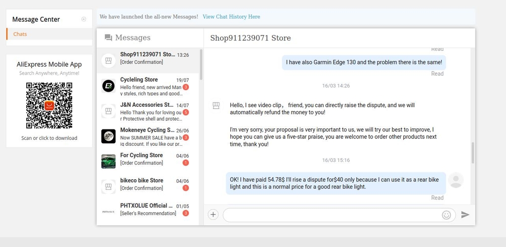Click the chat conversation scrollbar
The width and height of the screenshot is (506, 247).
point(473,152)
